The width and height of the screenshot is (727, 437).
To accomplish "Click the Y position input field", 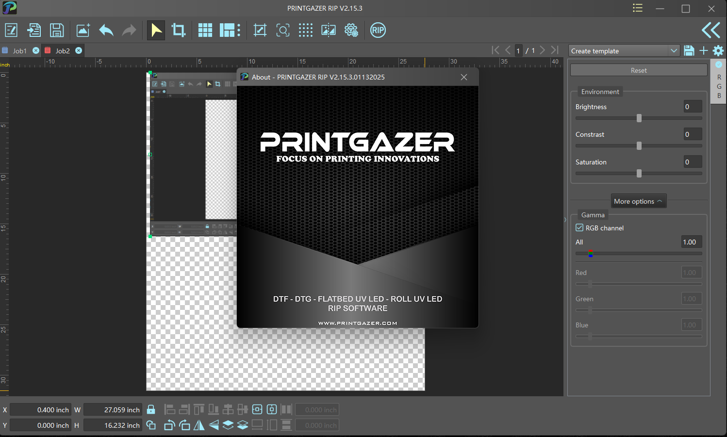I will [x=41, y=425].
